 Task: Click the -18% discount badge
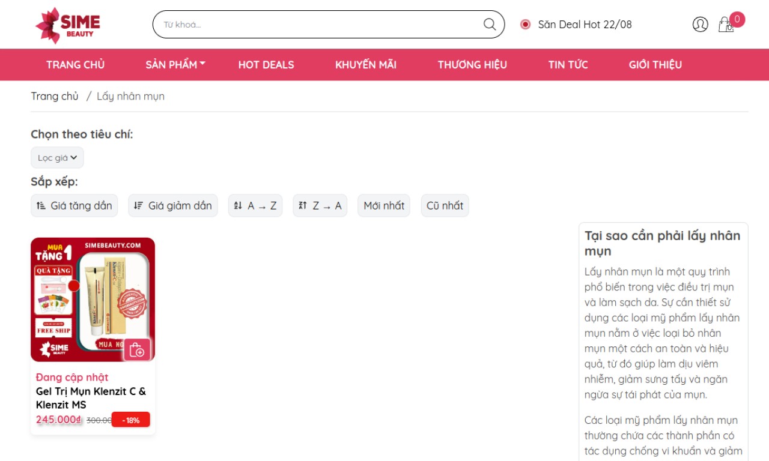(131, 420)
